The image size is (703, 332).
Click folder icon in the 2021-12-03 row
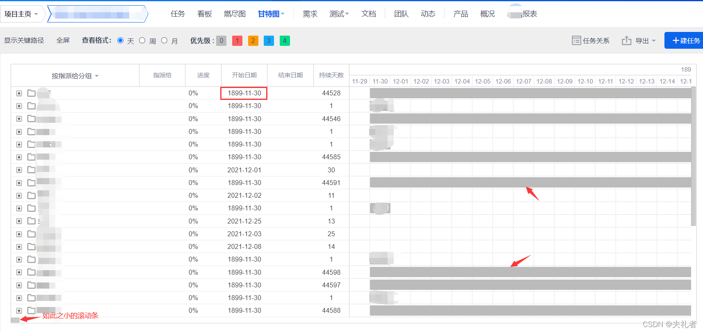32,234
